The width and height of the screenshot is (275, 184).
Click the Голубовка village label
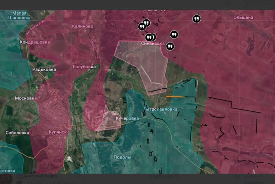coord(84,67)
